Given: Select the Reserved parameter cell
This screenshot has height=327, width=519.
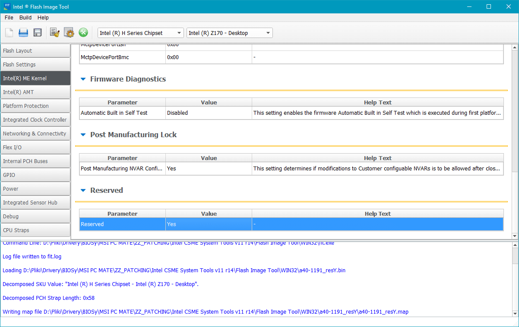Looking at the screenshot, I should pyautogui.click(x=123, y=224).
